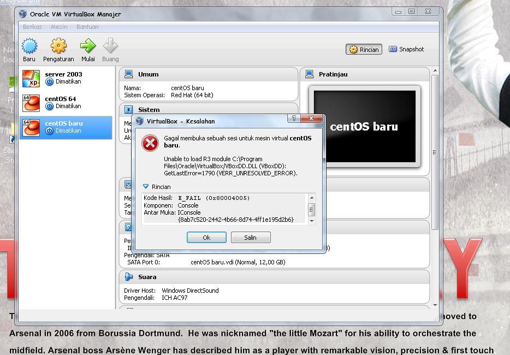Viewport: 510px width, 355px height.
Task: Click the Pratinjau header text
Action: tap(333, 74)
